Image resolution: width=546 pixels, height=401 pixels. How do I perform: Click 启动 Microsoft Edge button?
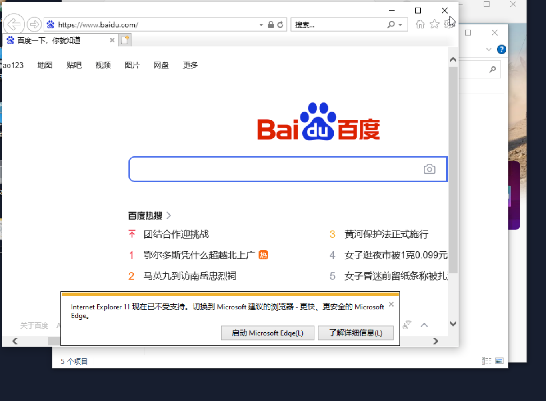[268, 333]
